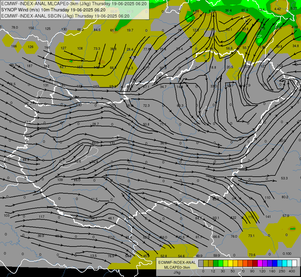The height and width of the screenshot is (277, 301).
Task: Click the map value 126 in olive hexagon
Action: click(30, 47)
